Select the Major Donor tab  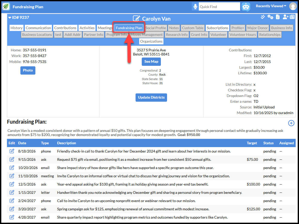(257, 28)
